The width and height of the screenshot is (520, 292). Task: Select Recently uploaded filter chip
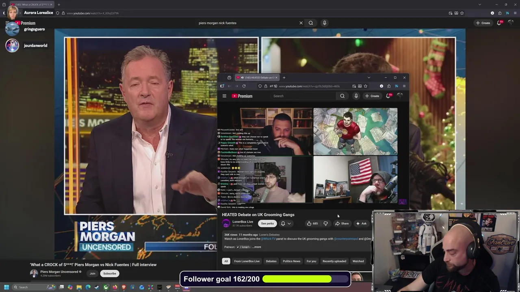pos(334,261)
